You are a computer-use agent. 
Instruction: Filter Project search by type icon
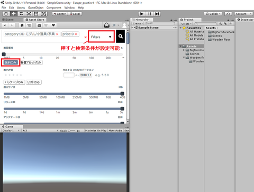pos(221,24)
